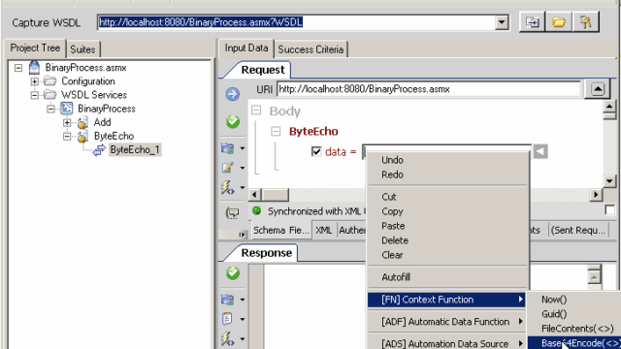The height and width of the screenshot is (349, 621).
Task: Open dropdown arrow next to Request pencil icon
Action: 242,168
